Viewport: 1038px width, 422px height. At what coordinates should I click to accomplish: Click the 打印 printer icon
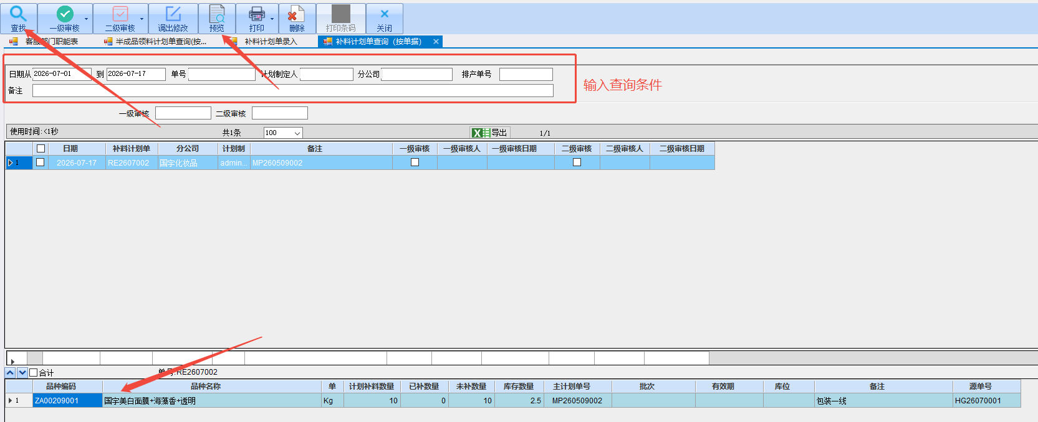pos(256,14)
